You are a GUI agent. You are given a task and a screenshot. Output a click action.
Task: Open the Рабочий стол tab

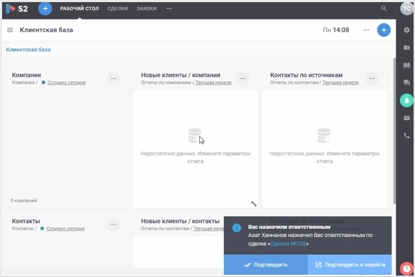tap(80, 9)
